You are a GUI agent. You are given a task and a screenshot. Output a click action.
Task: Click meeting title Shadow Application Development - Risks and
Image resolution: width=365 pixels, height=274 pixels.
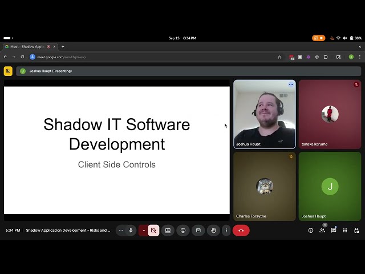point(68,231)
